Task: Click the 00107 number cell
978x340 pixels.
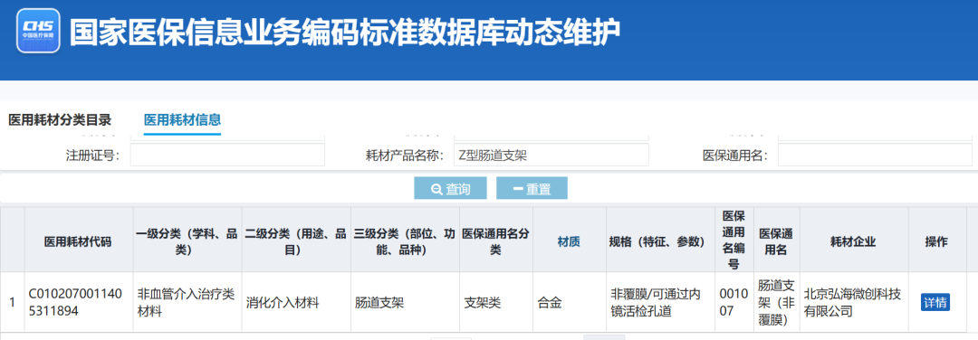Action: 734,303
